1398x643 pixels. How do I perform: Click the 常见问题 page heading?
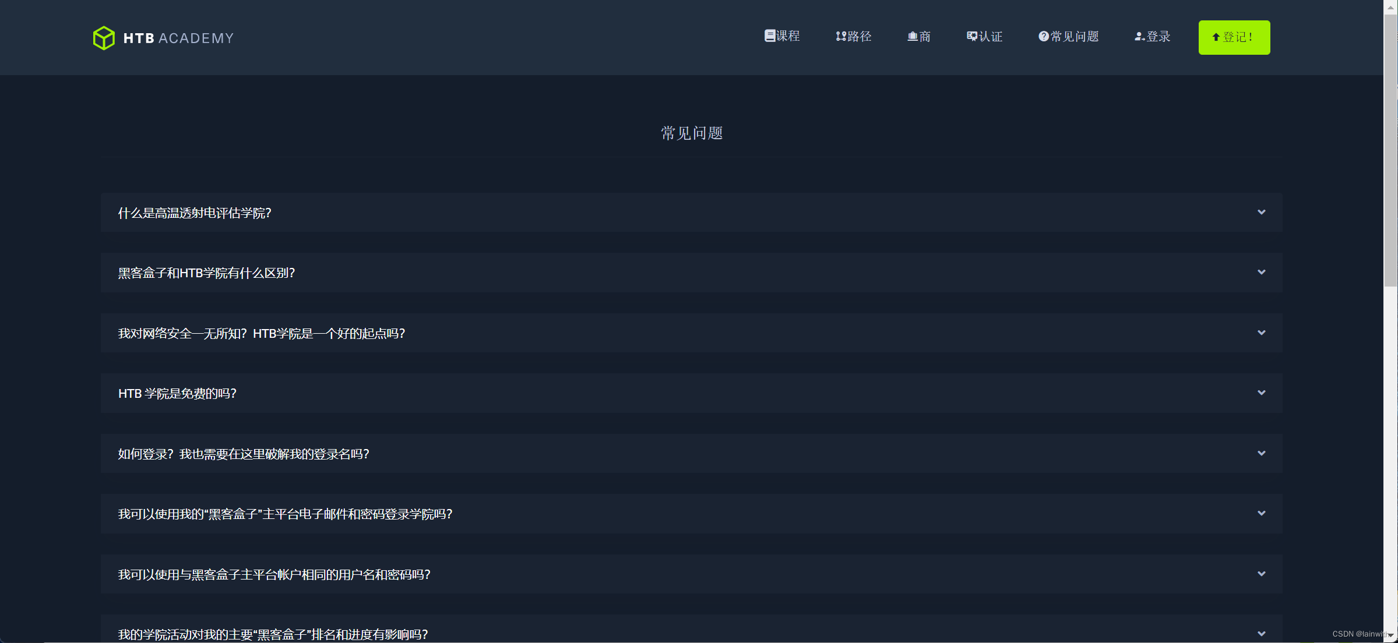(x=692, y=133)
